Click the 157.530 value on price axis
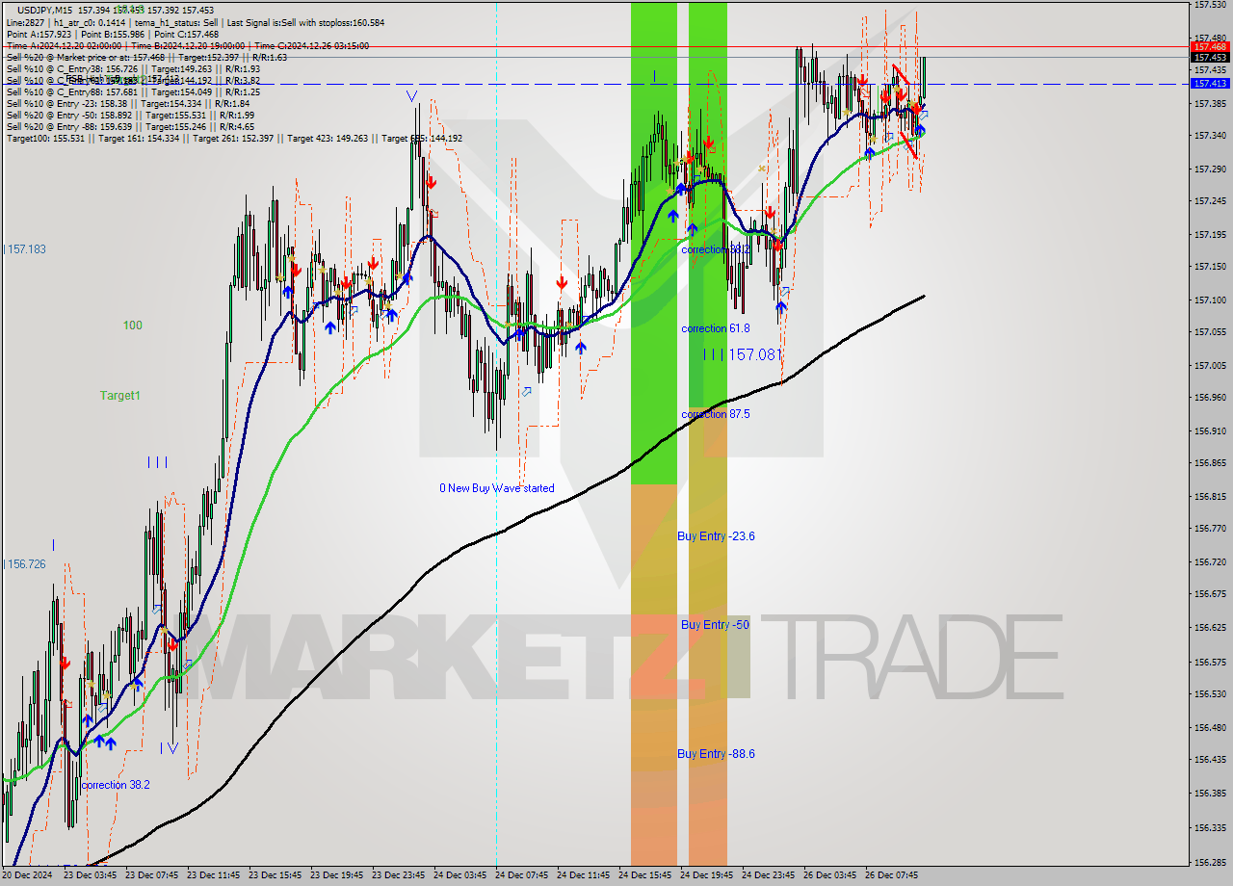Image resolution: width=1233 pixels, height=886 pixels. 1209,5
